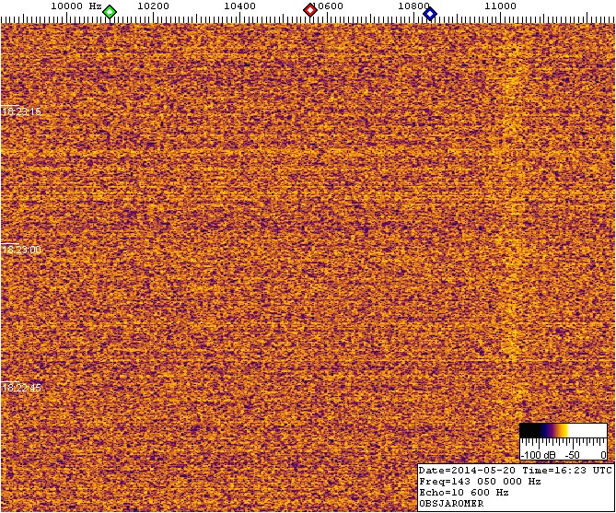Click the Date=2014-05-20 info line
616x513 pixels.
515,470
